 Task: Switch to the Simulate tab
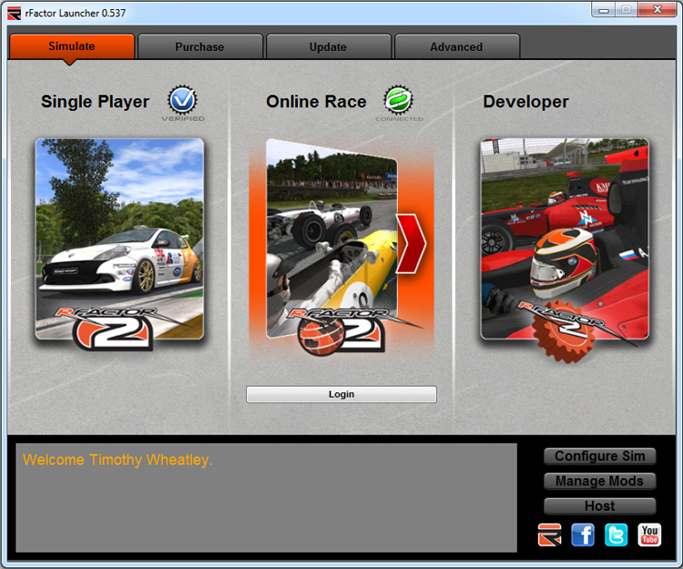[x=72, y=46]
